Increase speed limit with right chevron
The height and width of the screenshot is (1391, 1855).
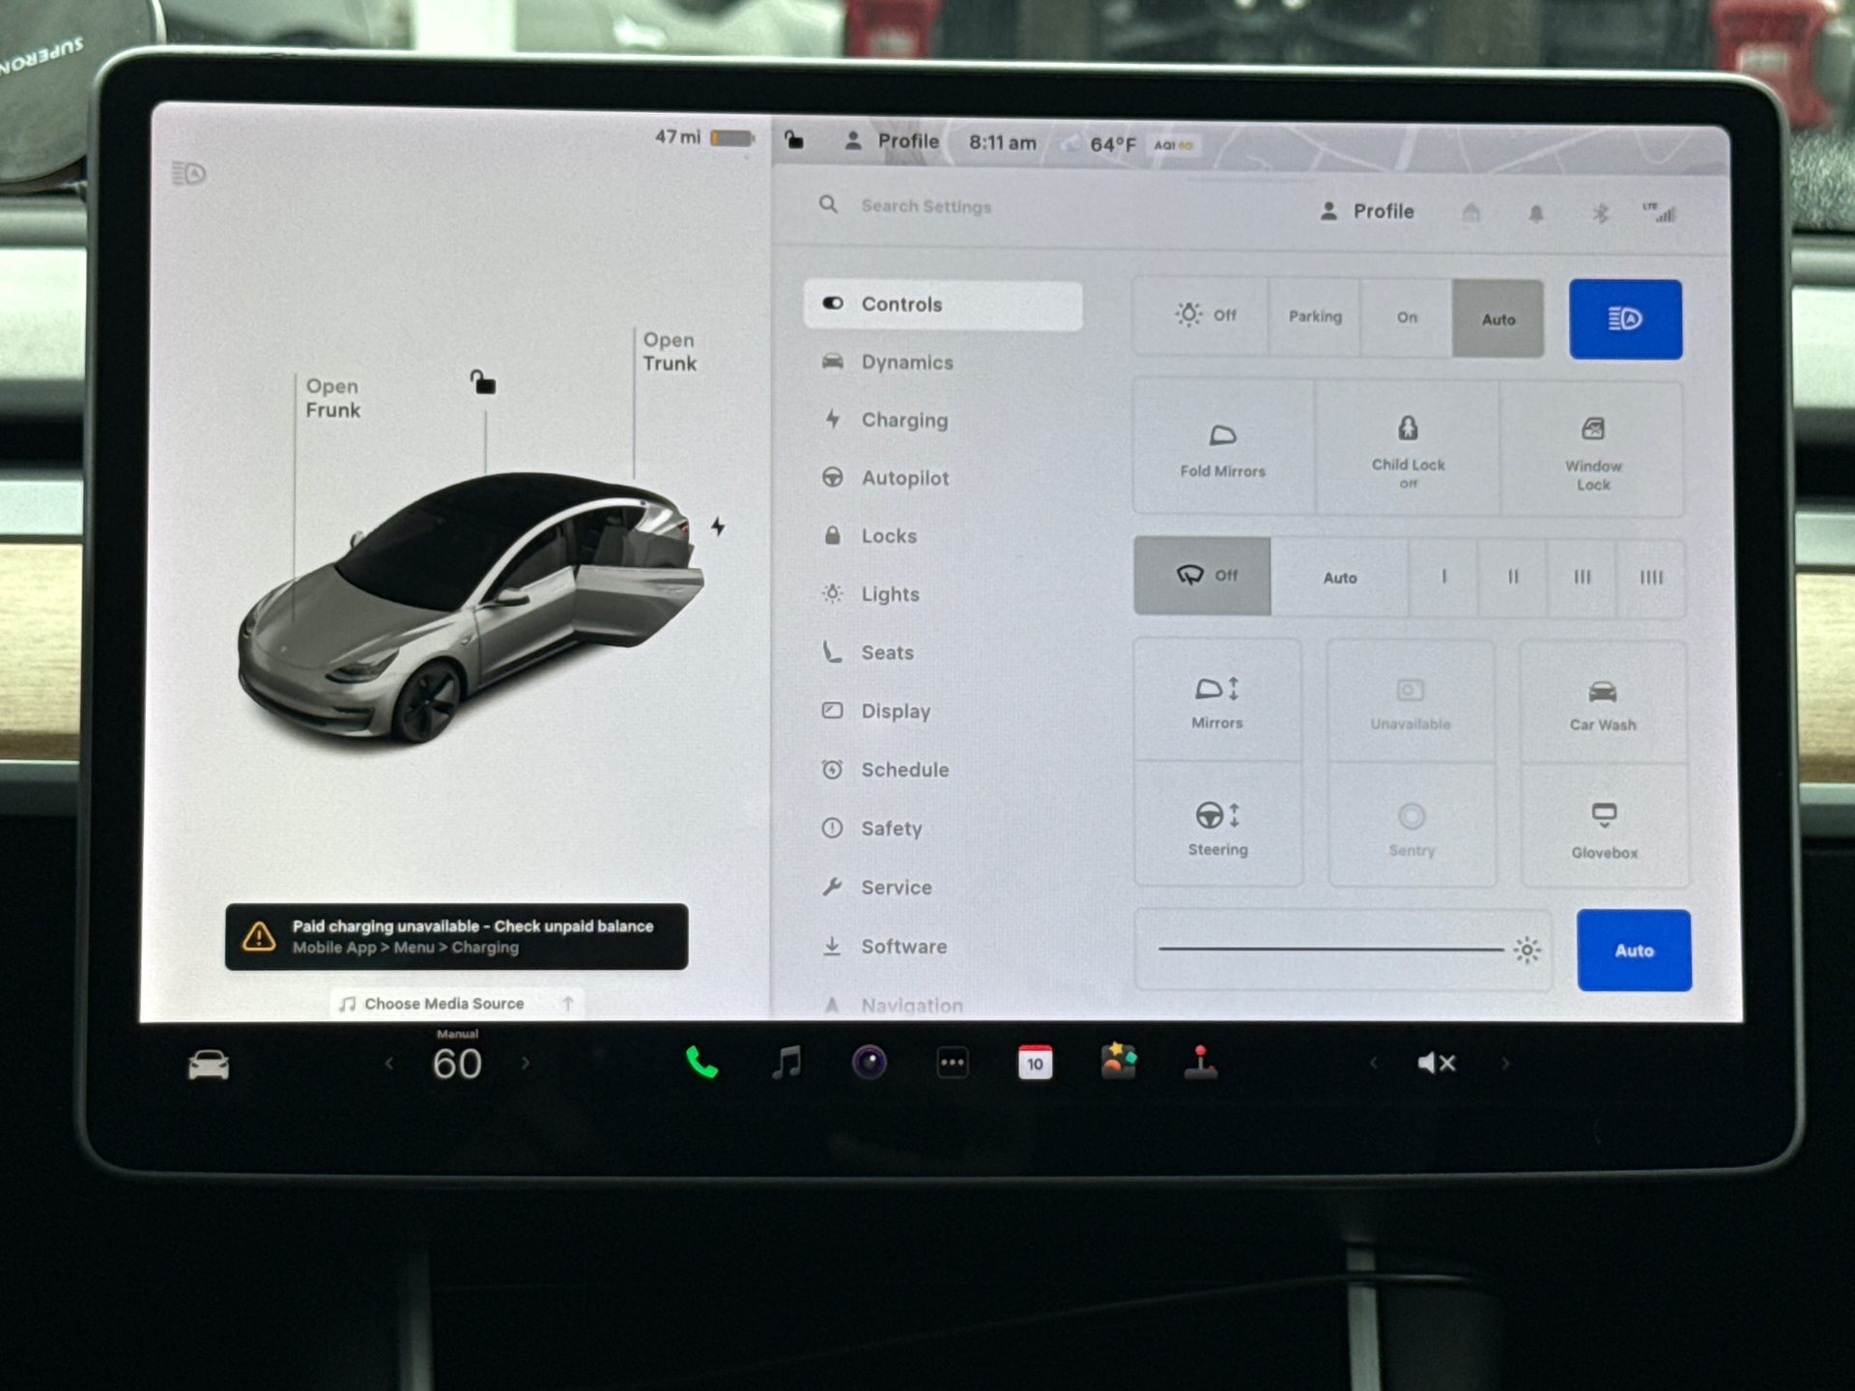coord(527,1063)
